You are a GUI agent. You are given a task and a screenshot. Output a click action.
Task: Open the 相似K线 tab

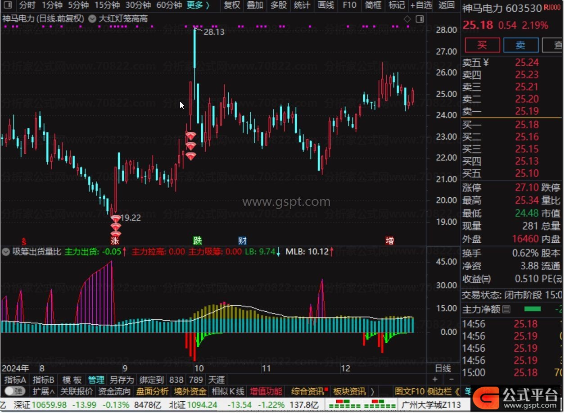tap(228, 391)
